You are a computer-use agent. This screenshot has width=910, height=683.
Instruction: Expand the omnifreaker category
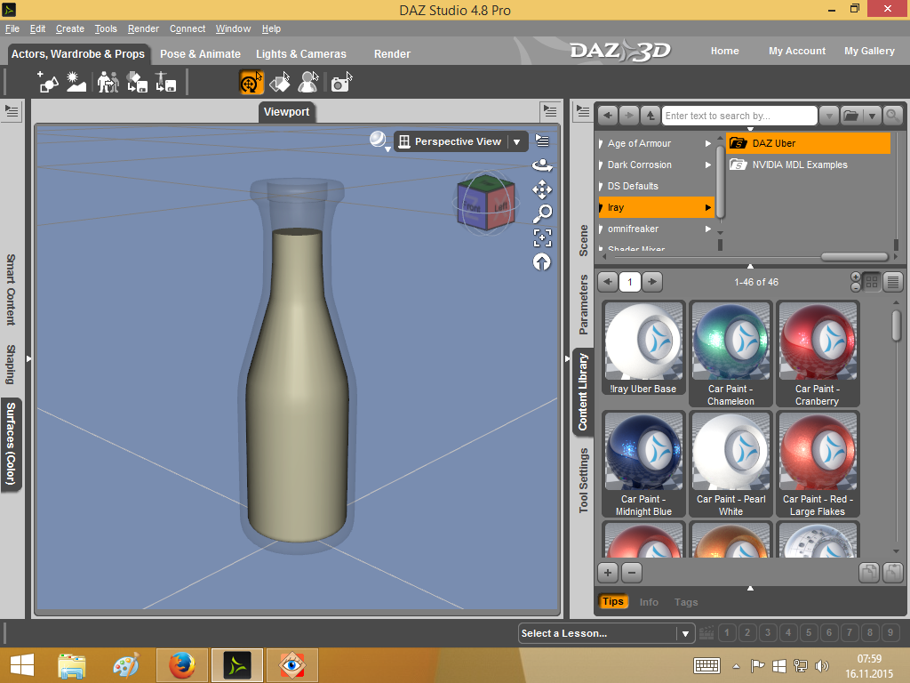(x=707, y=229)
